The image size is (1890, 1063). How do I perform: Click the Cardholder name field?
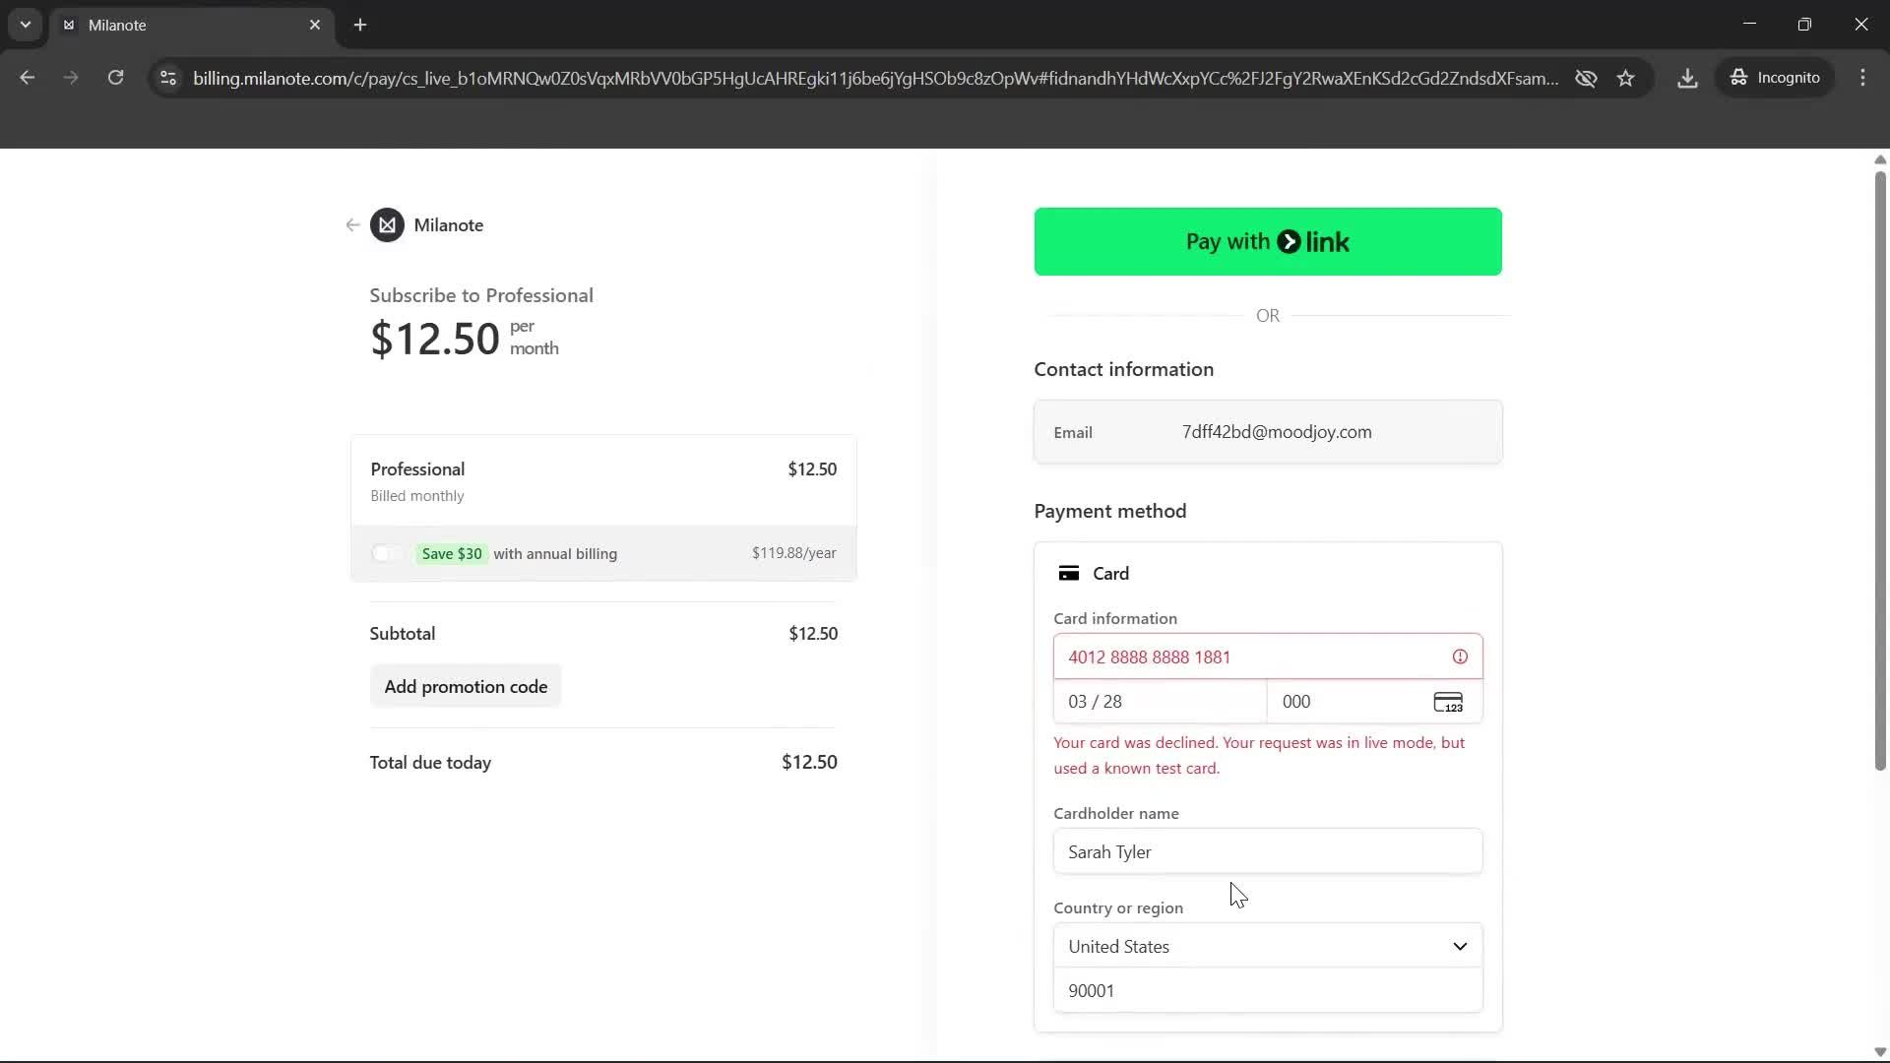[x=1268, y=851]
